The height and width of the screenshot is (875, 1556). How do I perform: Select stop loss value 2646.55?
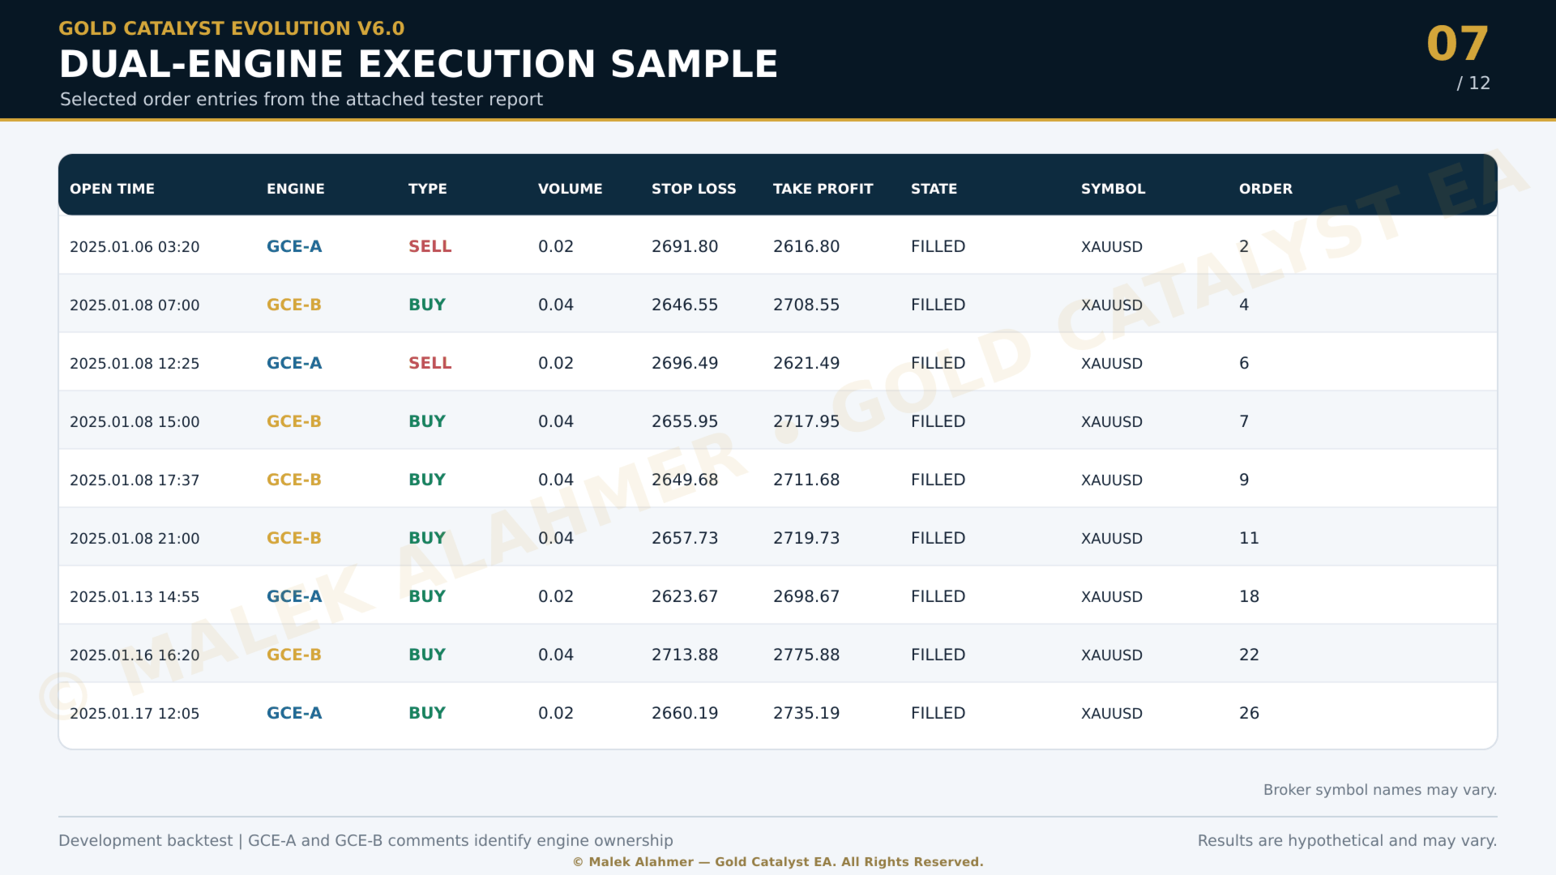pyautogui.click(x=685, y=305)
